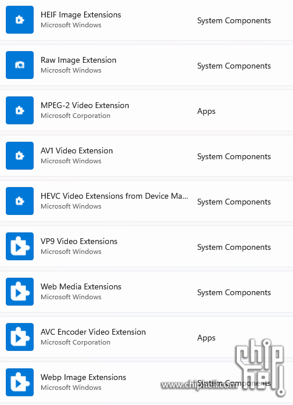Image resolution: width=293 pixels, height=405 pixels.
Task: Select AV1 Video Extension name text
Action: (77, 150)
